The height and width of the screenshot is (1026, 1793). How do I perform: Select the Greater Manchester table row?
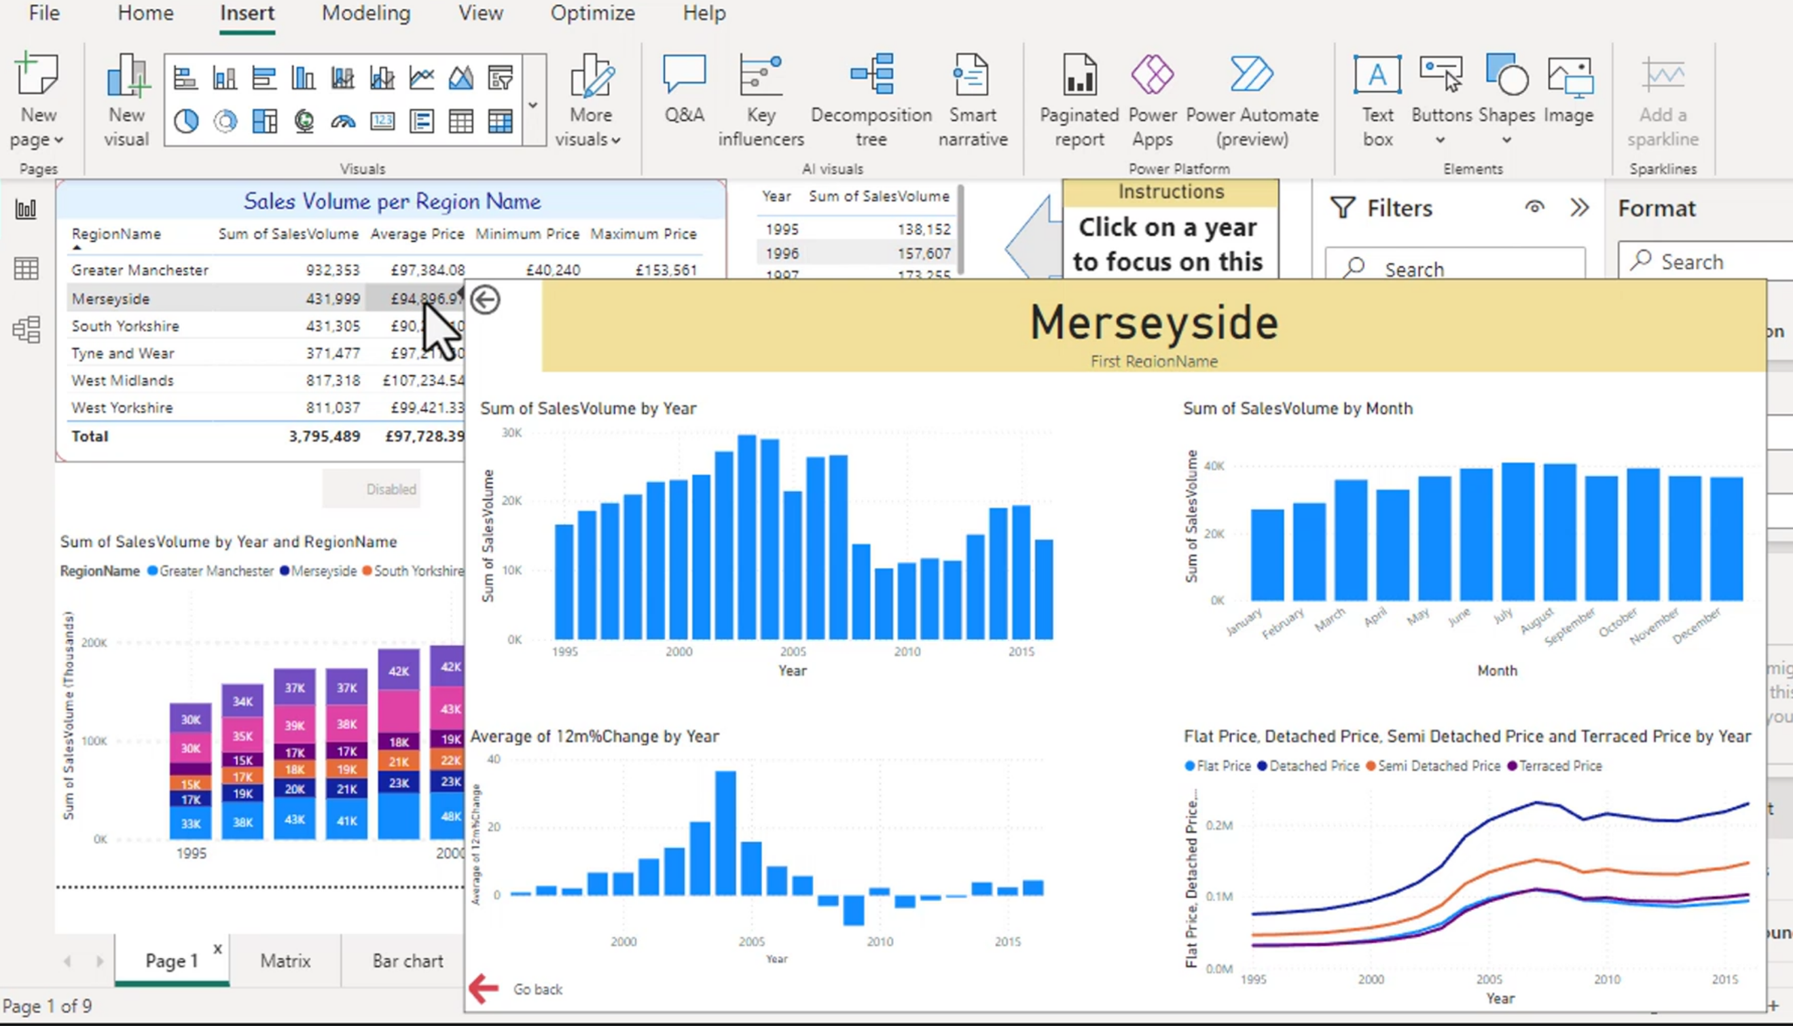click(384, 270)
